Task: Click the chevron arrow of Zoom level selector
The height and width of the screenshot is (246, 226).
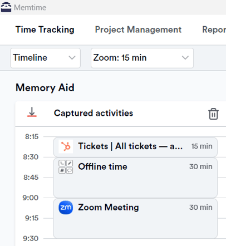Action: pyautogui.click(x=185, y=58)
